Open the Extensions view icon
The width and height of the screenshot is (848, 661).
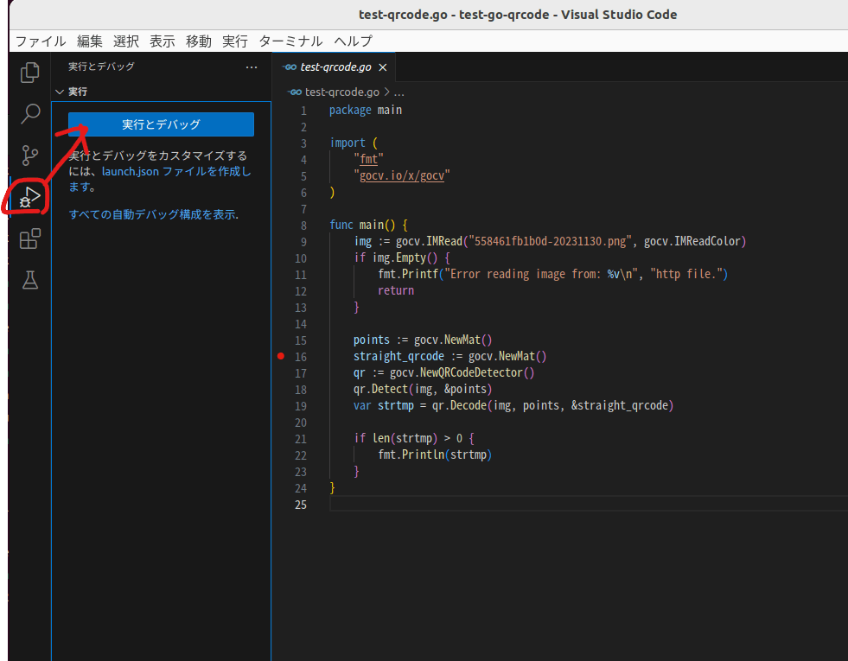tap(29, 238)
